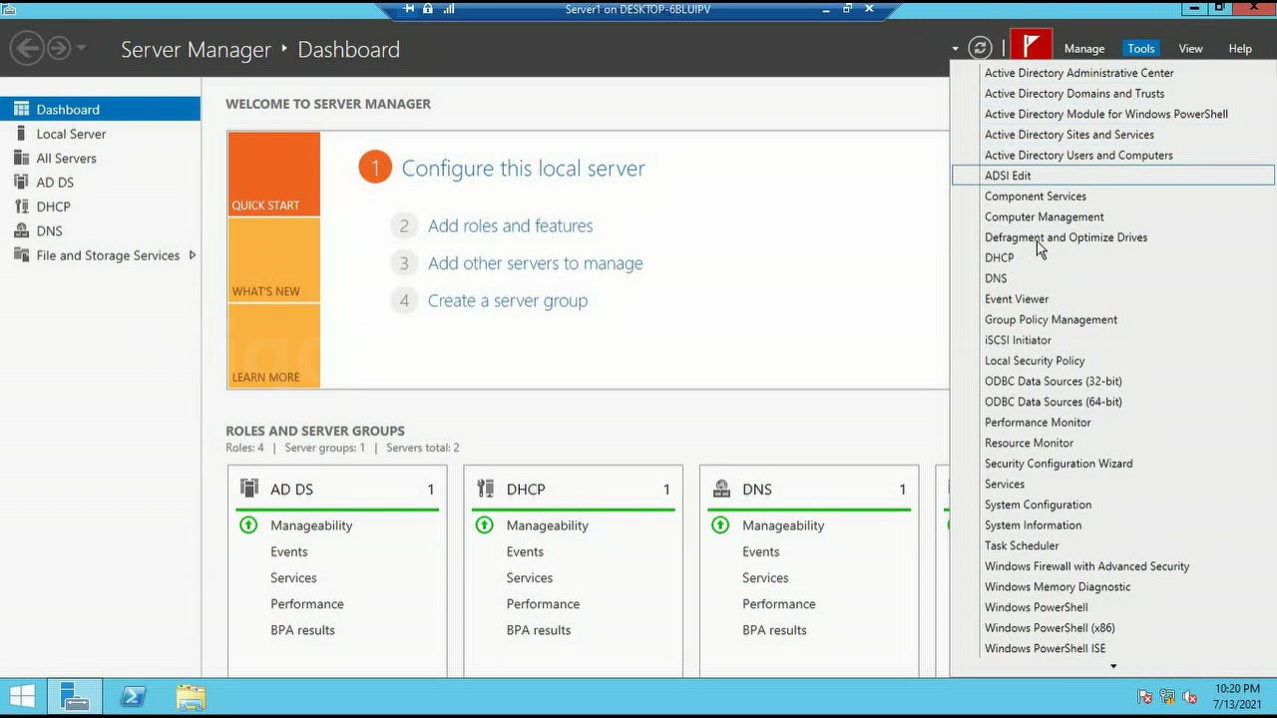1277x718 pixels.
Task: Open the Manage menu
Action: tap(1084, 49)
